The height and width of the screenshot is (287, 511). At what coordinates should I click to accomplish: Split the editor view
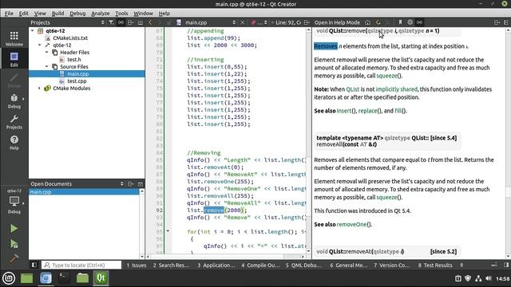coord(307,22)
